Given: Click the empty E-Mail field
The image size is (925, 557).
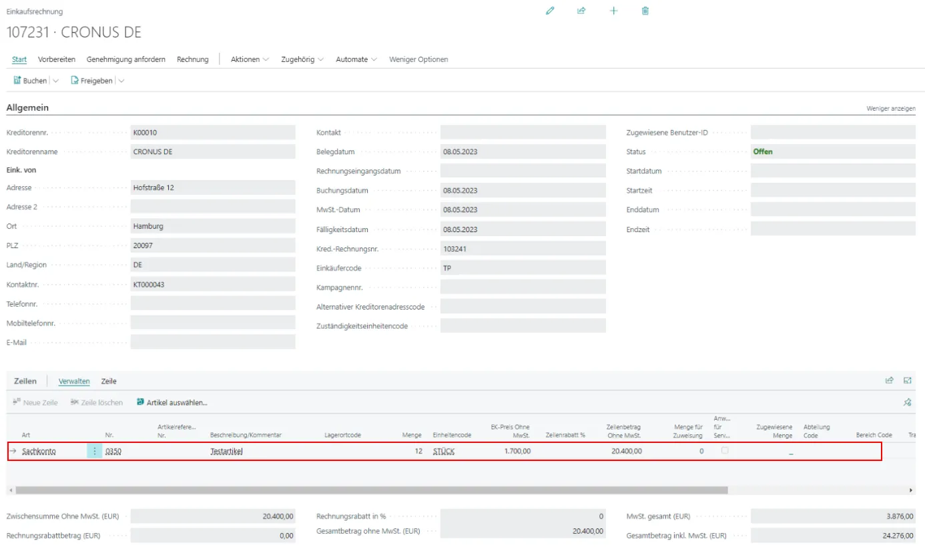Looking at the screenshot, I should (213, 342).
